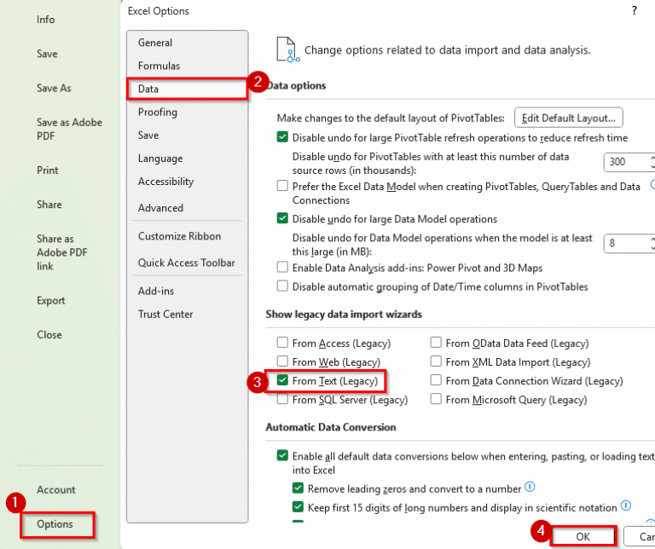
Task: Check From Microsoft Query (Legacy)
Action: pyautogui.click(x=436, y=399)
